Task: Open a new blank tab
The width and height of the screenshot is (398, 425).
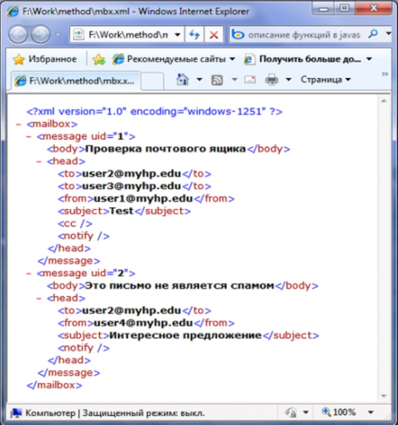Action: [x=152, y=81]
